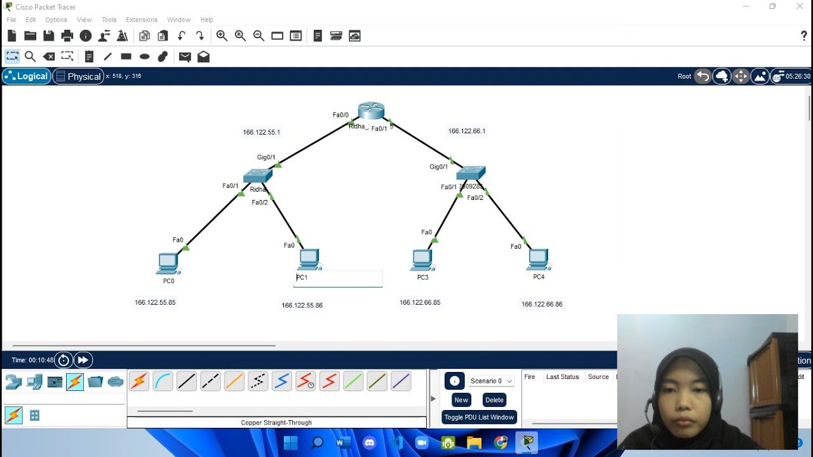Viewport: 813px width, 457px height.
Task: Click the Zoom In magnifier icon
Action: pos(222,36)
